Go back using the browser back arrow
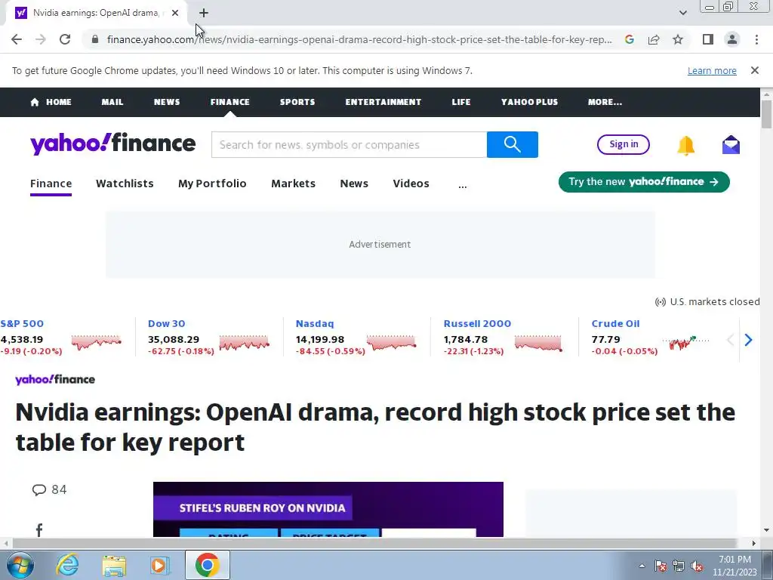773x580 pixels. (17, 39)
